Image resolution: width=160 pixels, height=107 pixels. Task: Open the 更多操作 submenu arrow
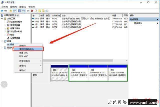[157, 23]
